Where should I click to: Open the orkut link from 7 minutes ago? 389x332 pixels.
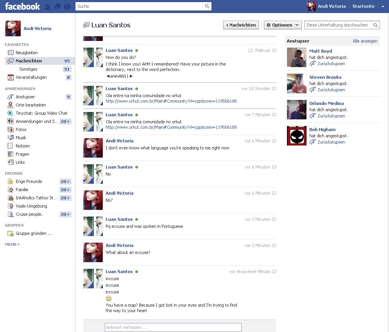coord(171,127)
